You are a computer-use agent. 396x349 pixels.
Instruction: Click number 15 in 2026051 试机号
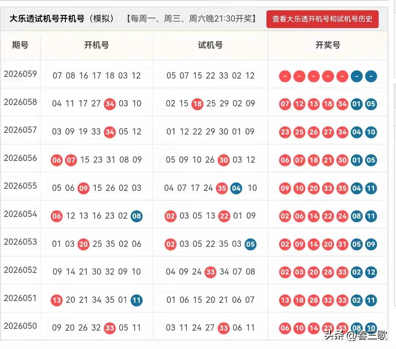pos(197,300)
